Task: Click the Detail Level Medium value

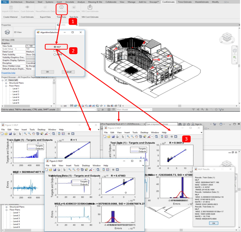Action: (30, 52)
